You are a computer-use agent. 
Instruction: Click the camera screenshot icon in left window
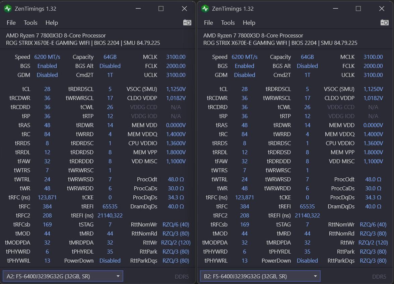(x=187, y=22)
